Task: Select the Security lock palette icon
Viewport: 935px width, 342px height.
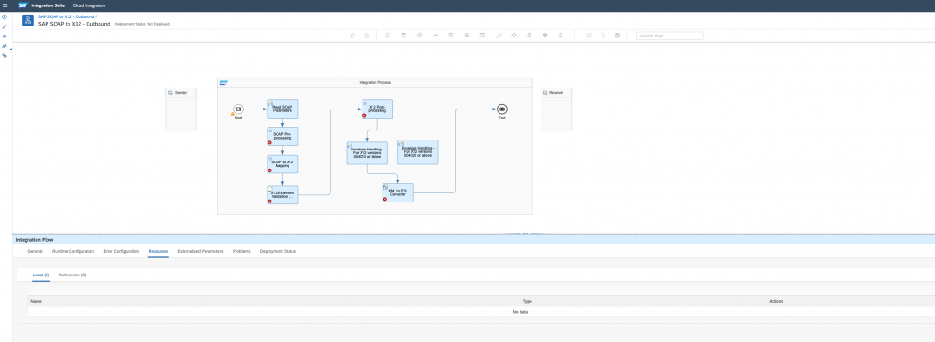Action: coord(529,36)
